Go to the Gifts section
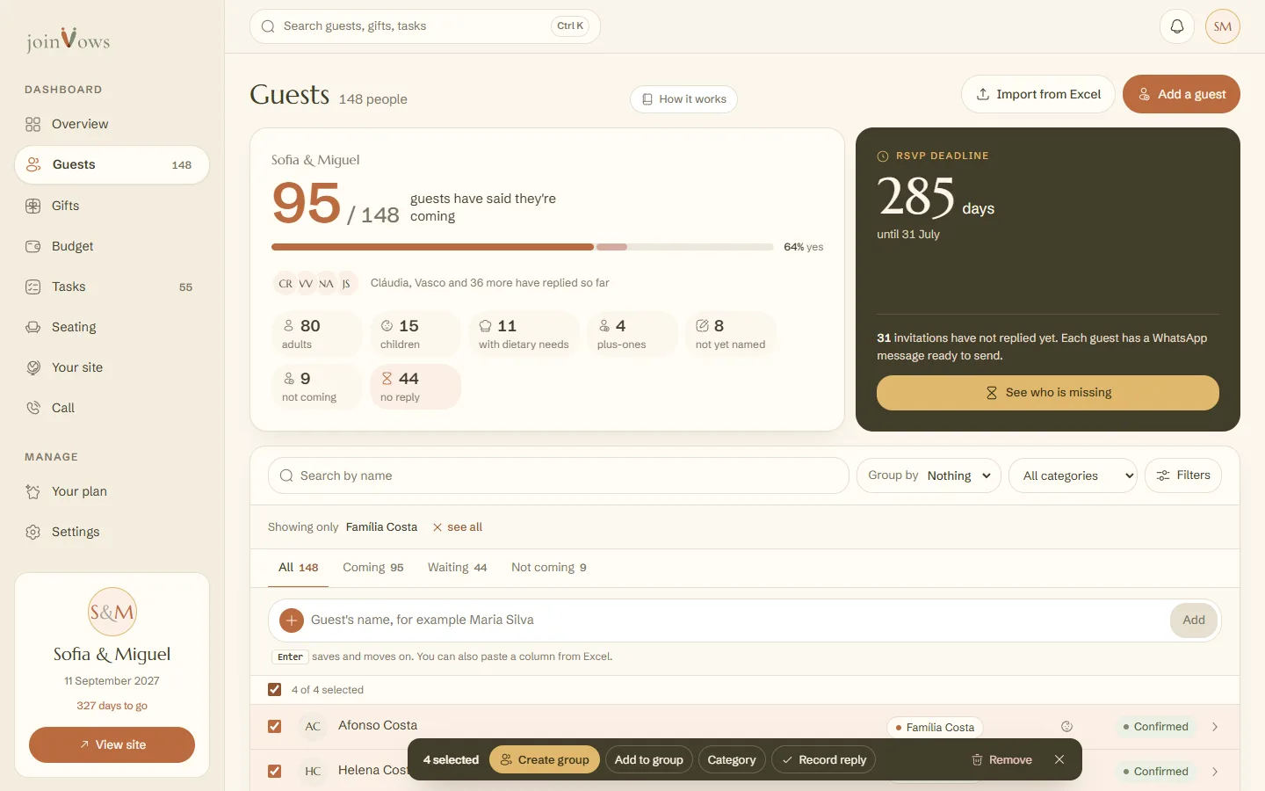The height and width of the screenshot is (791, 1265). pos(112,206)
